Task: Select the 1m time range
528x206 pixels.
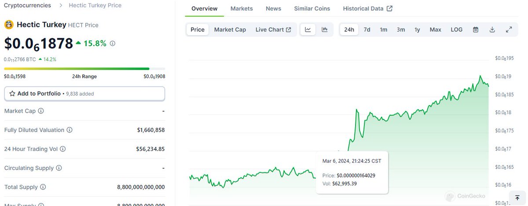Action: click(384, 29)
